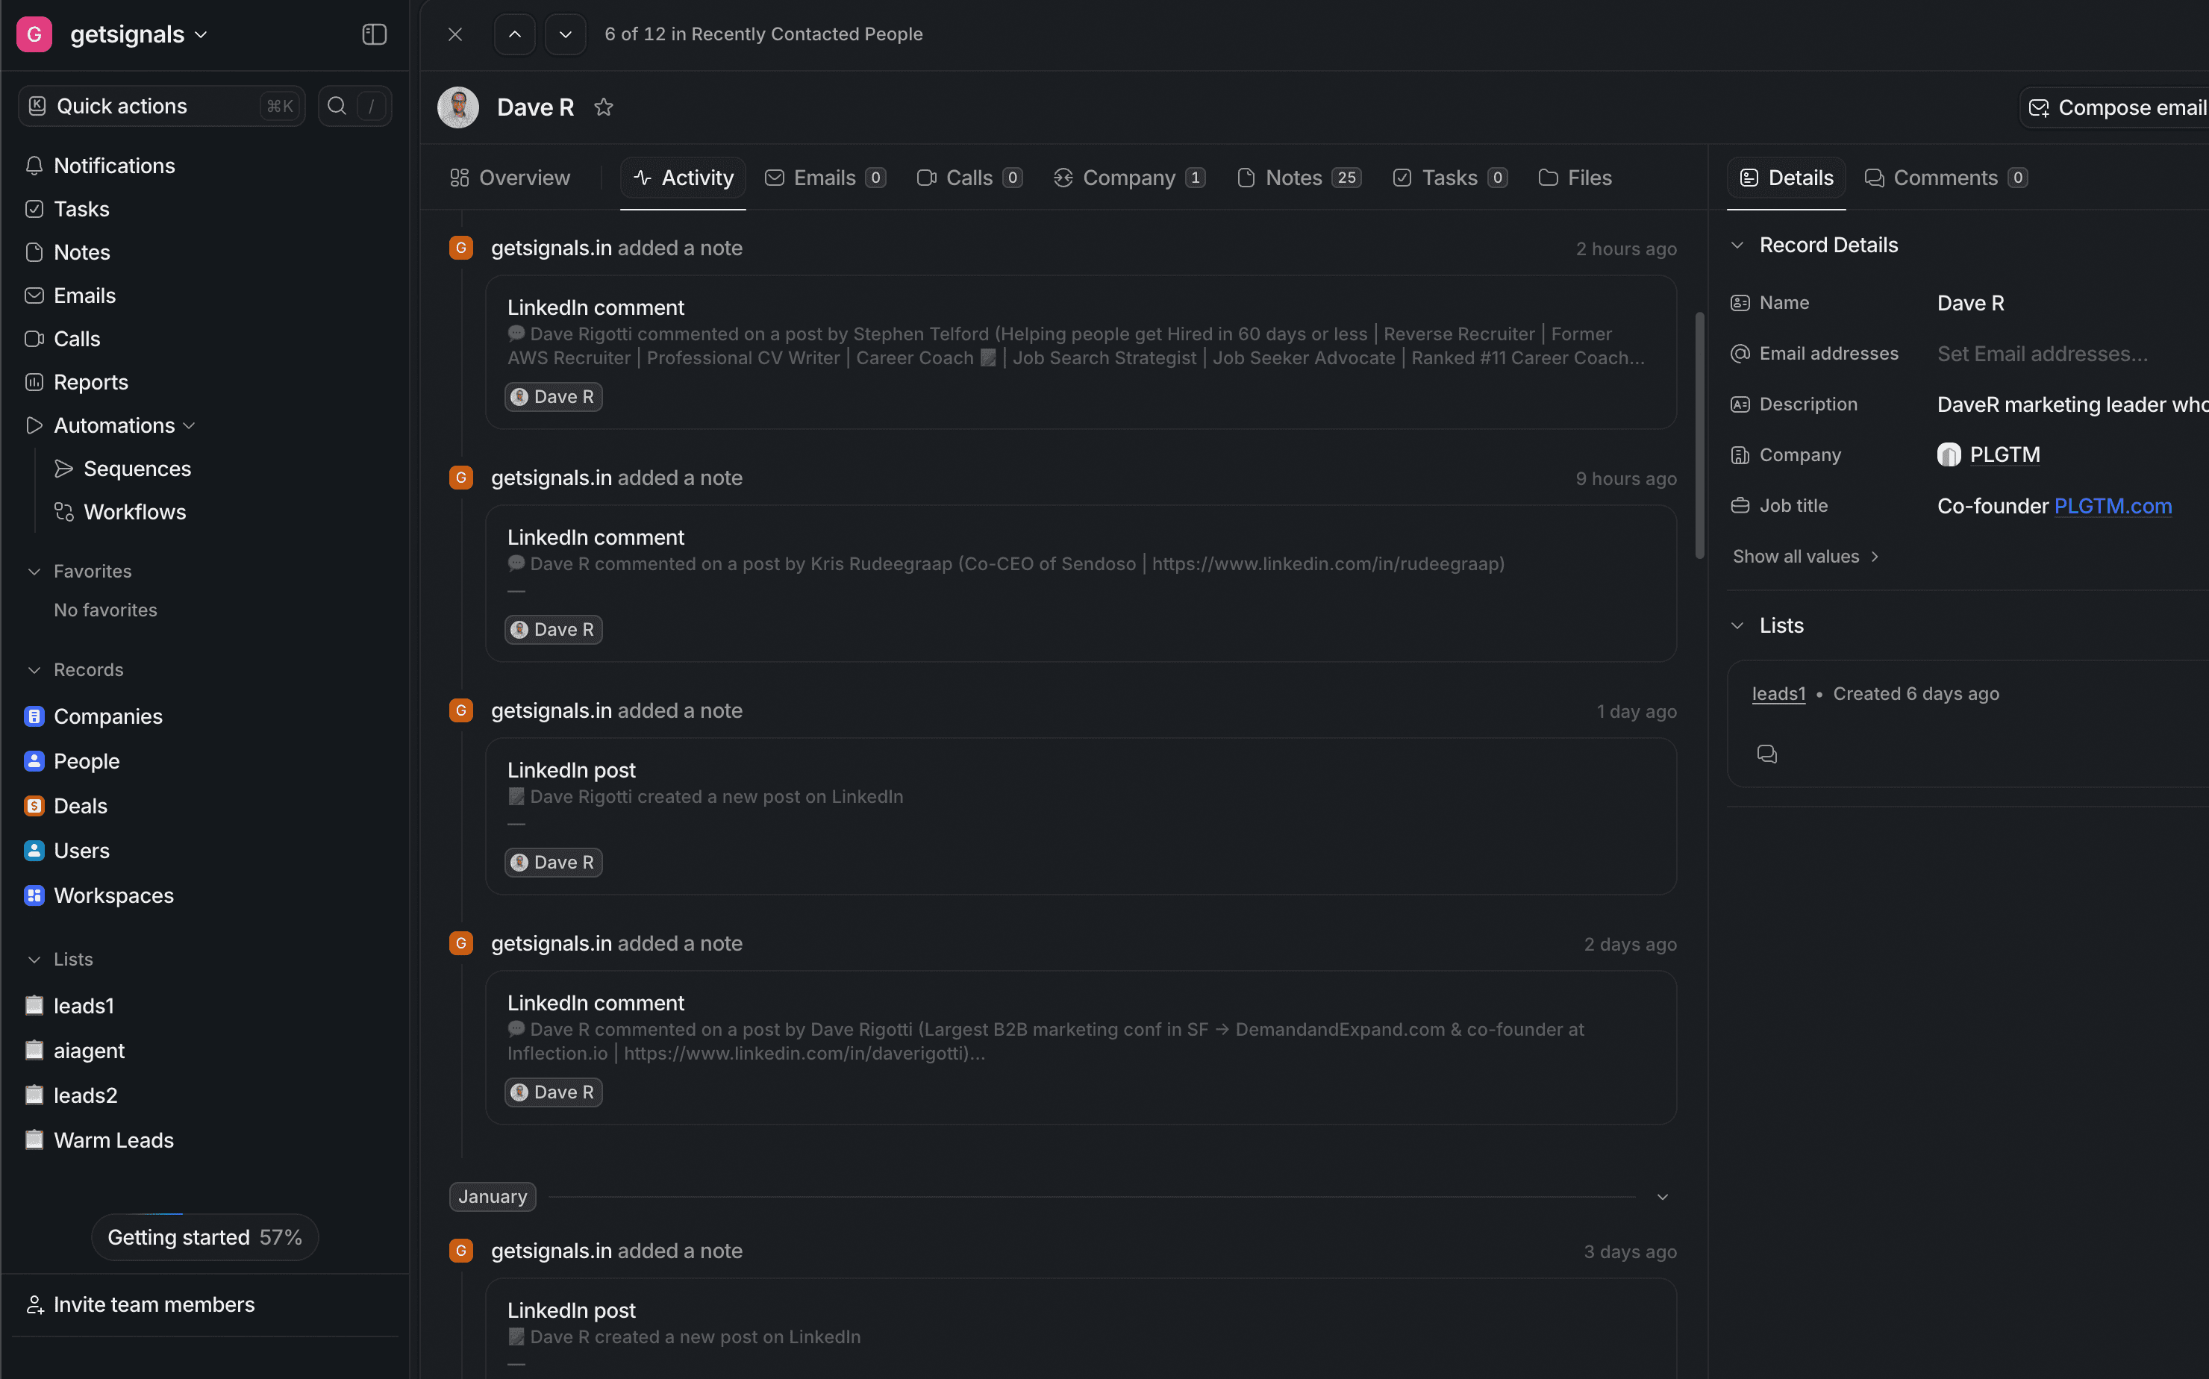Click comment bubble icon in leads1 card

[1766, 754]
